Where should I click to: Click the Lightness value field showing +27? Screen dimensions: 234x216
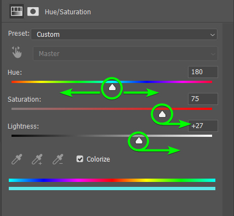tap(203, 126)
